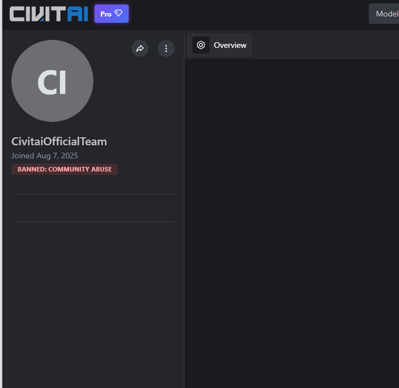Click the share arrow icon on the profile

pos(140,48)
